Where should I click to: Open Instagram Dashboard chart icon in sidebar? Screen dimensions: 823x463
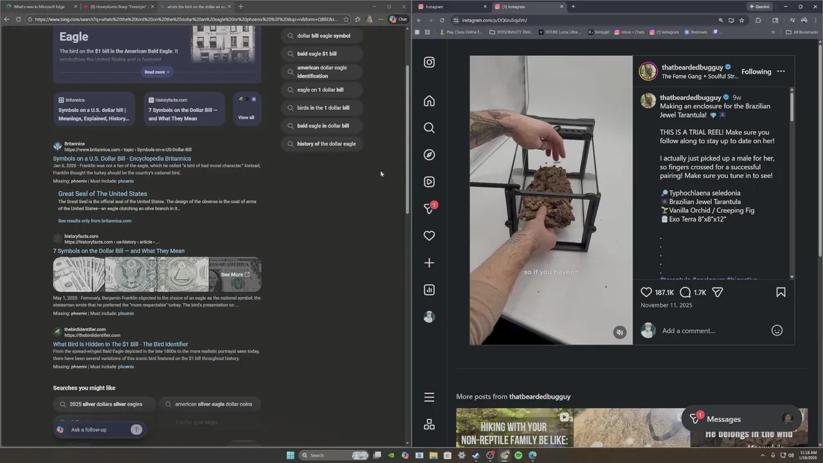429,290
